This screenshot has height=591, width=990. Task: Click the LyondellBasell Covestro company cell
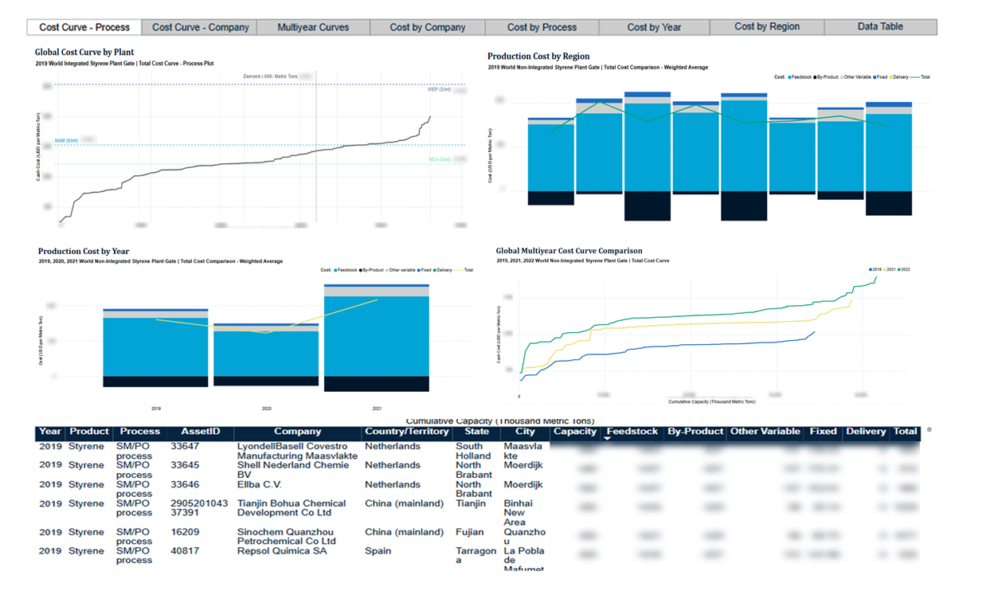[292, 451]
